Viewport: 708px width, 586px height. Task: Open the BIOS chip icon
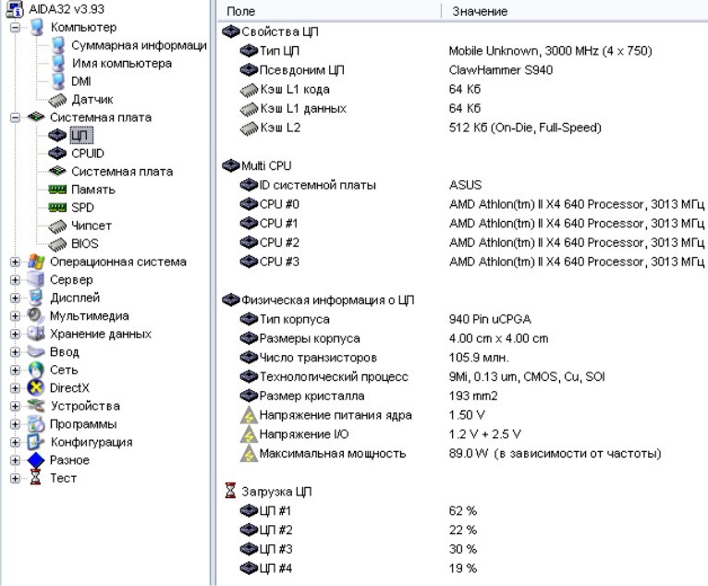[57, 243]
